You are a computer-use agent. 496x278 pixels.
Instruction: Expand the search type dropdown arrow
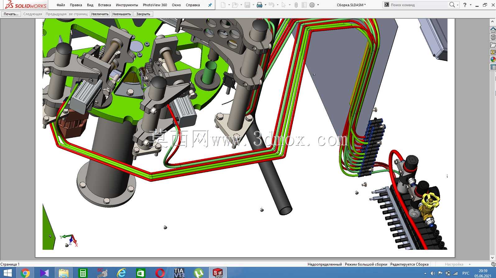tap(457, 5)
